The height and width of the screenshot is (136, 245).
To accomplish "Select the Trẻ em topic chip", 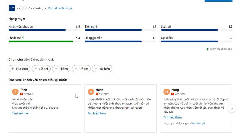I will pos(81,69).
